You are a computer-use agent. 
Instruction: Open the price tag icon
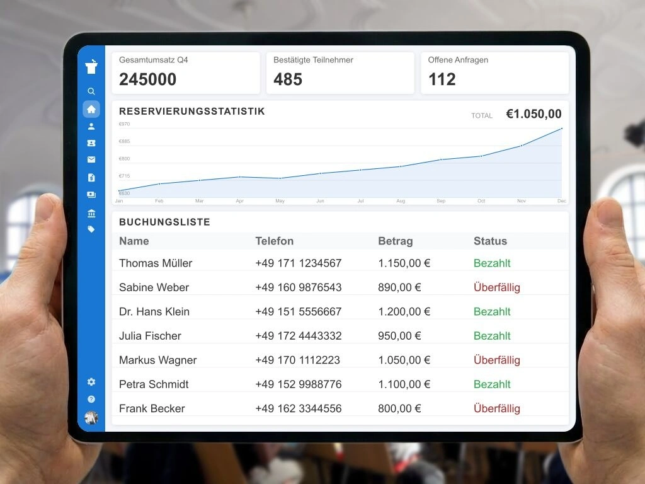pyautogui.click(x=91, y=229)
